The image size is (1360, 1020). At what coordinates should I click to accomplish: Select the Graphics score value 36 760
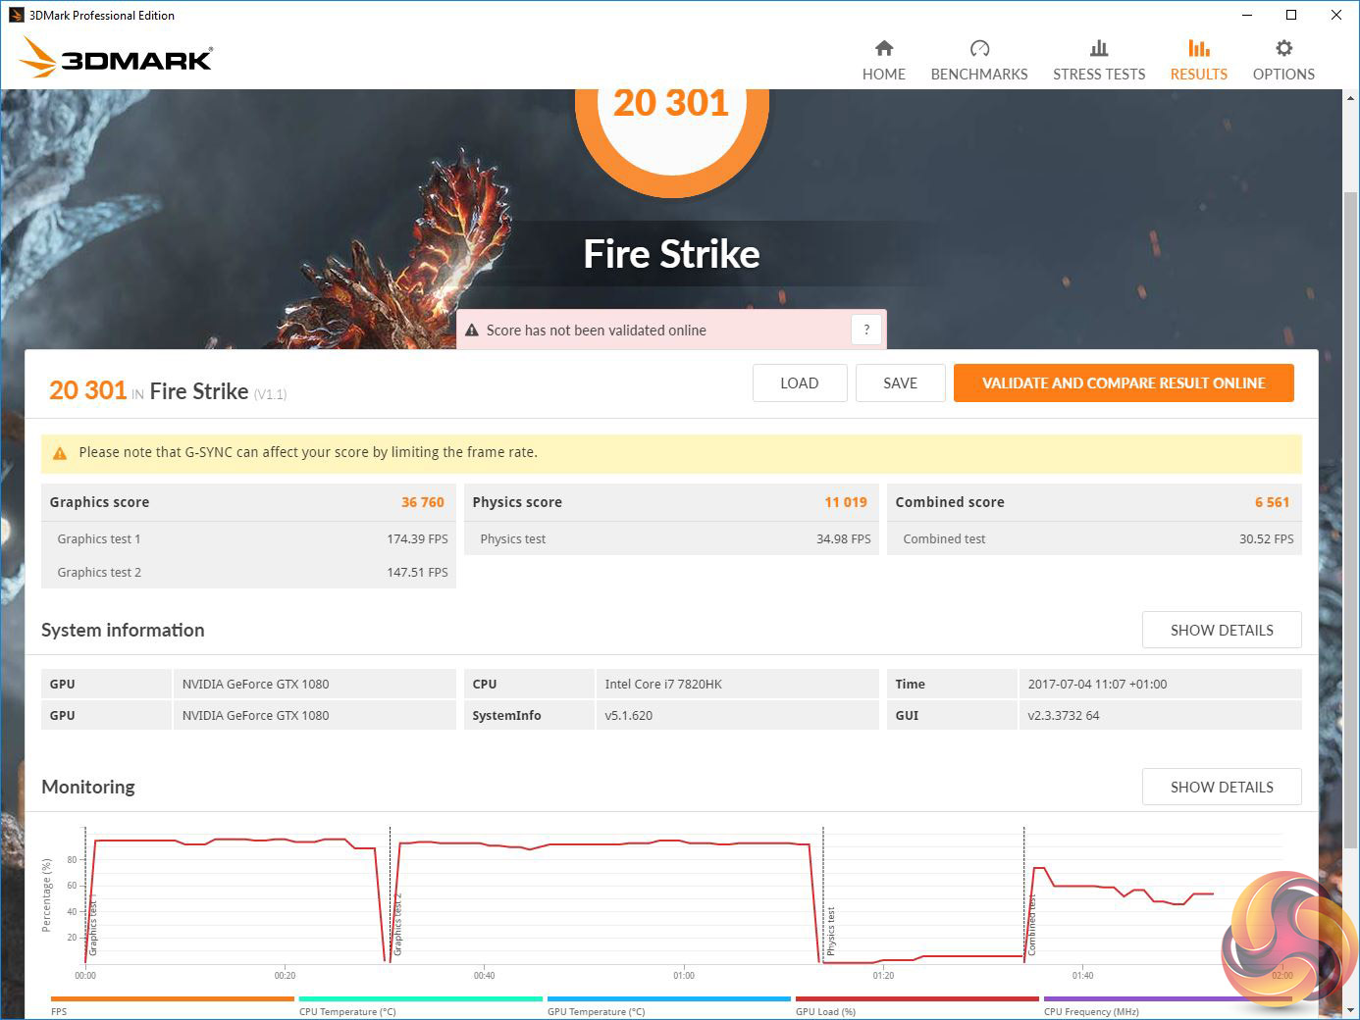click(423, 502)
